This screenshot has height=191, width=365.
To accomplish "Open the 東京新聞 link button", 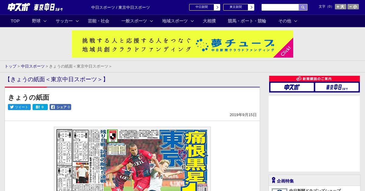I will click(236, 7).
